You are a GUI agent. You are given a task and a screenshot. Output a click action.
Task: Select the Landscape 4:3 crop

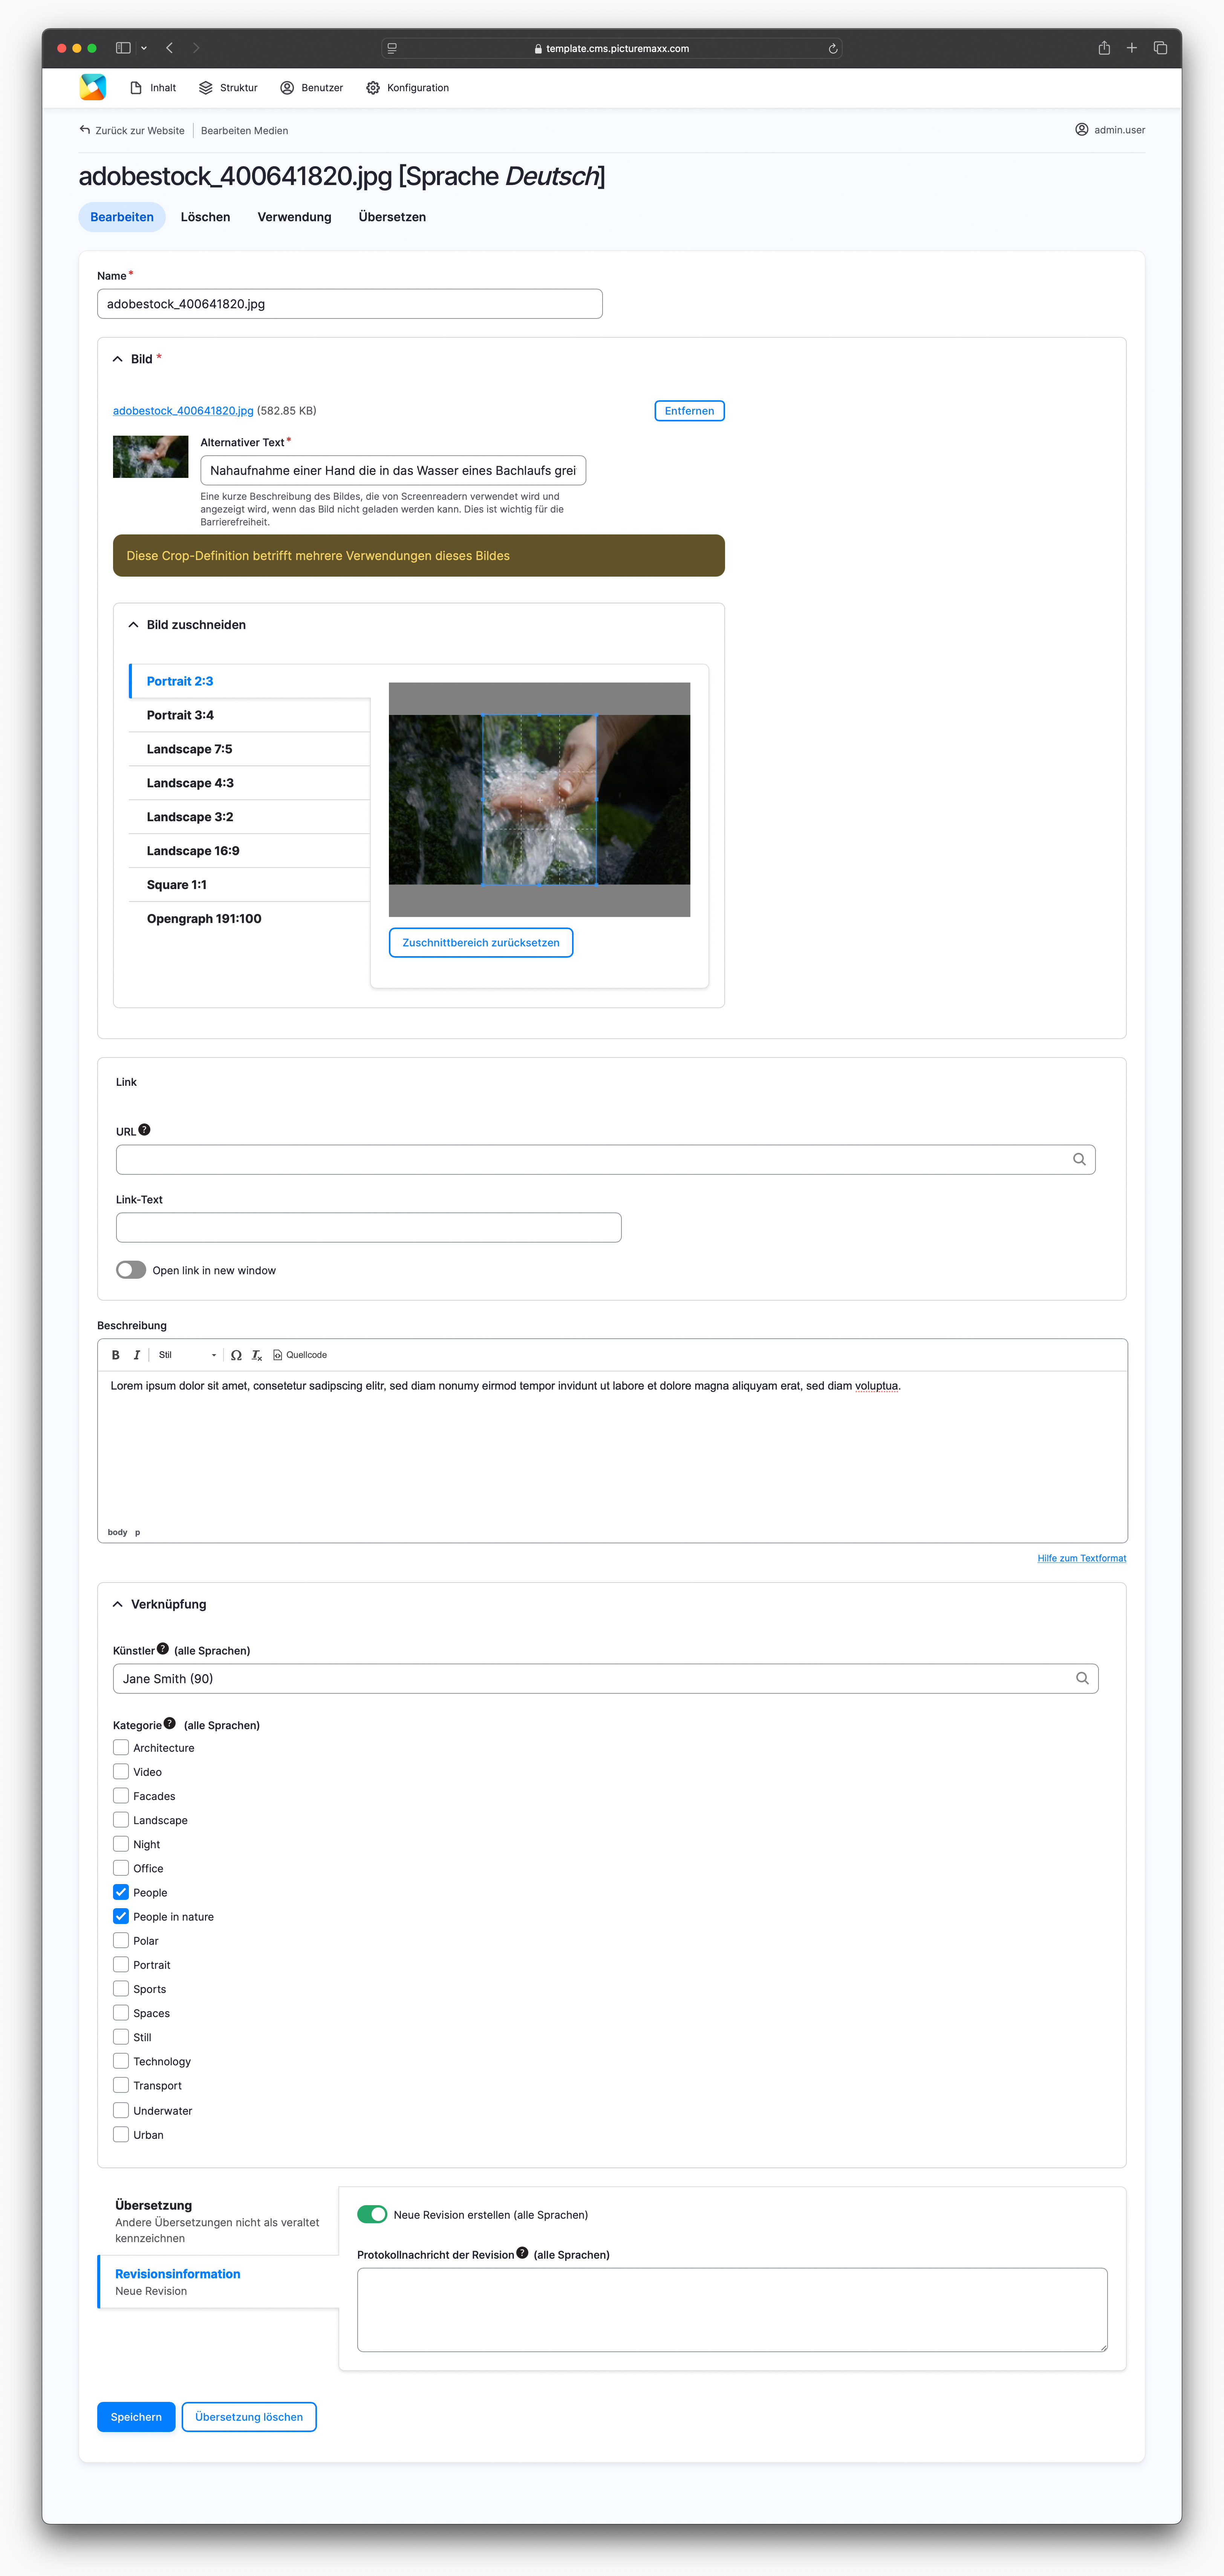[x=249, y=783]
